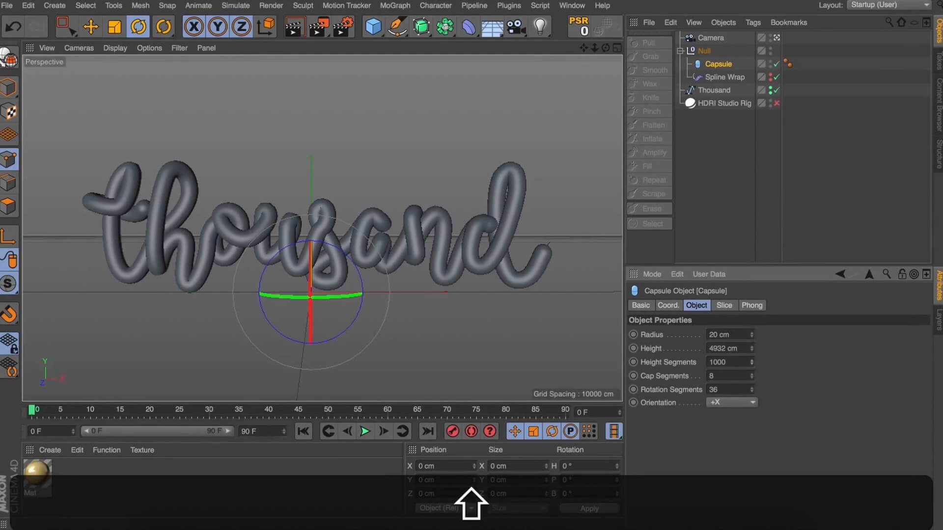Add a Light with bulb icon
This screenshot has width=943, height=530.
540,26
